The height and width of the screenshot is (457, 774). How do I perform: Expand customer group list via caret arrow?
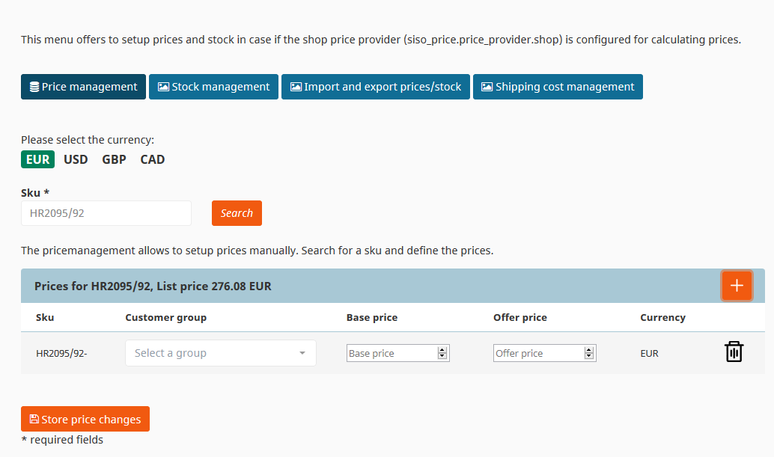tap(302, 353)
